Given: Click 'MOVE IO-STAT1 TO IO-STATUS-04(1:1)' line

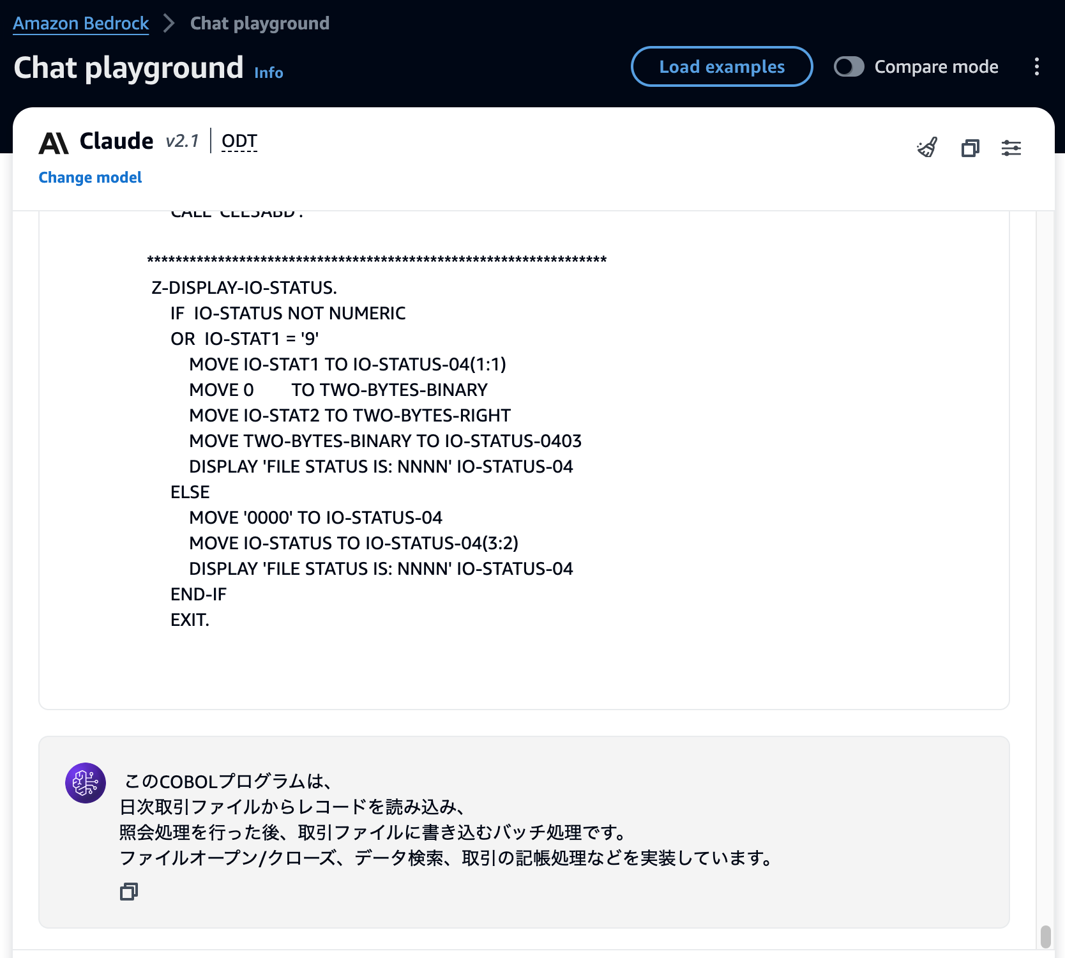Looking at the screenshot, I should click(x=347, y=364).
